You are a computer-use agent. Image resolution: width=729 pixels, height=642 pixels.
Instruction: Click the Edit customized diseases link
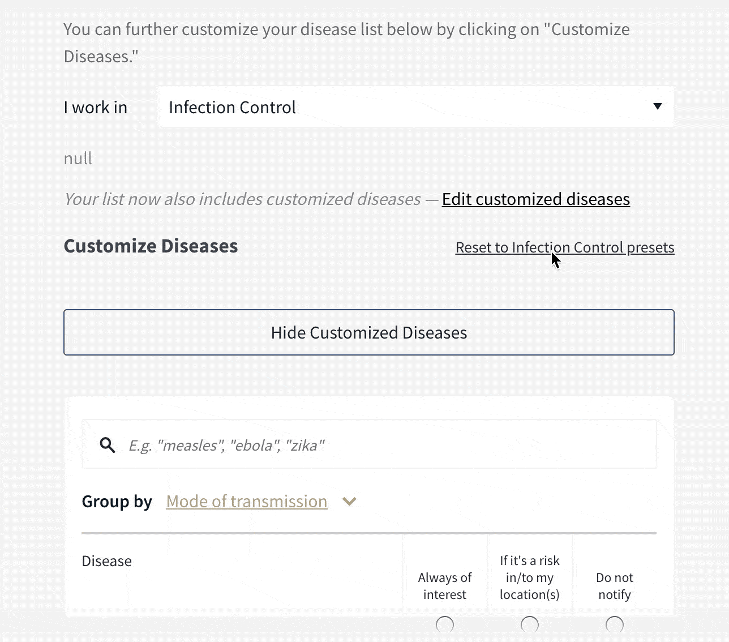536,199
